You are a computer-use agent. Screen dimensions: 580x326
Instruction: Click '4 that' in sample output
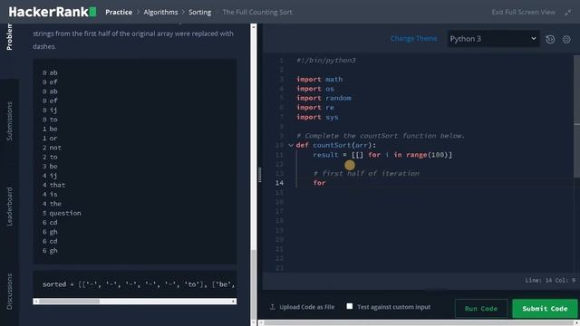click(53, 185)
